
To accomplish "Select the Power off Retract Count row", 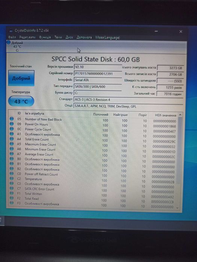I will [92, 175].
